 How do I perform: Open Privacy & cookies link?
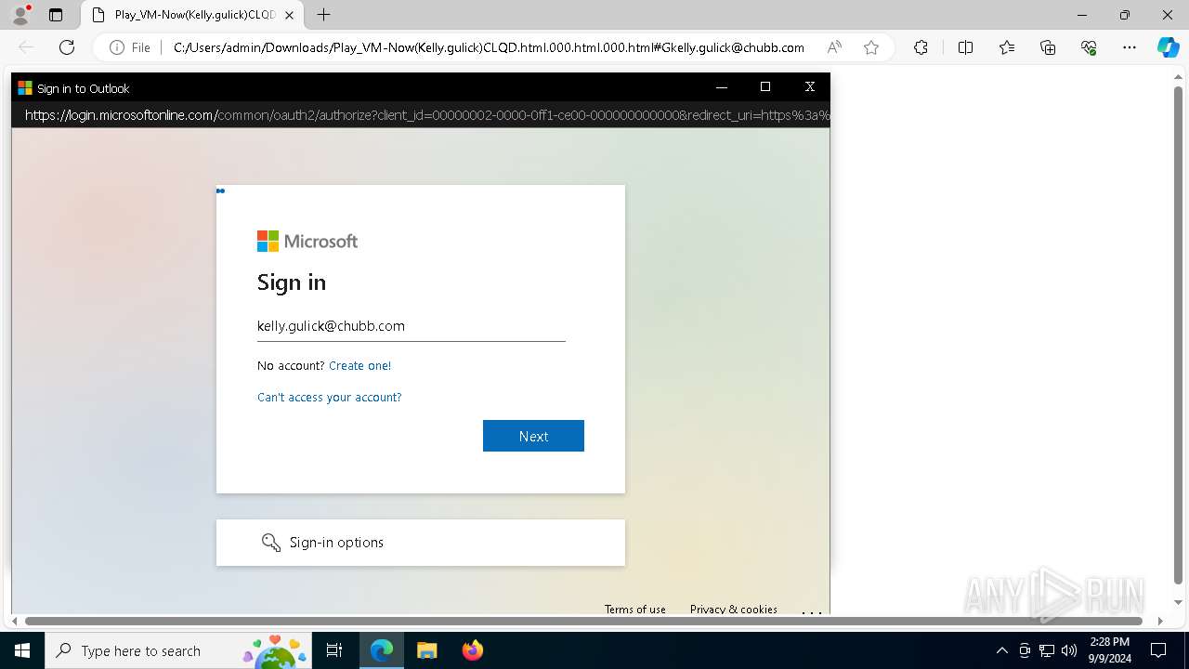point(734,610)
